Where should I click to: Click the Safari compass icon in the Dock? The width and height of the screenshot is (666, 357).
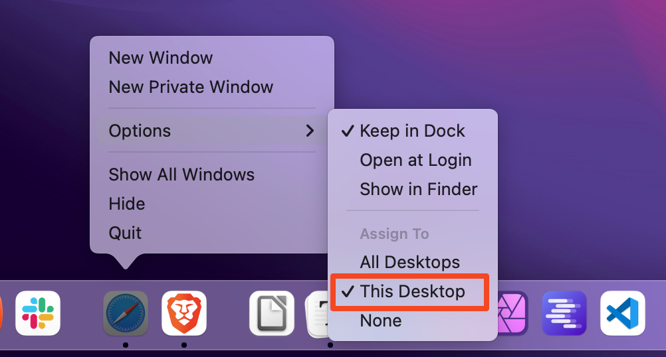coord(126,313)
